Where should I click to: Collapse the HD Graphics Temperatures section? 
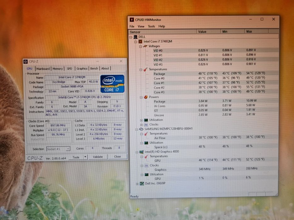[142, 157]
